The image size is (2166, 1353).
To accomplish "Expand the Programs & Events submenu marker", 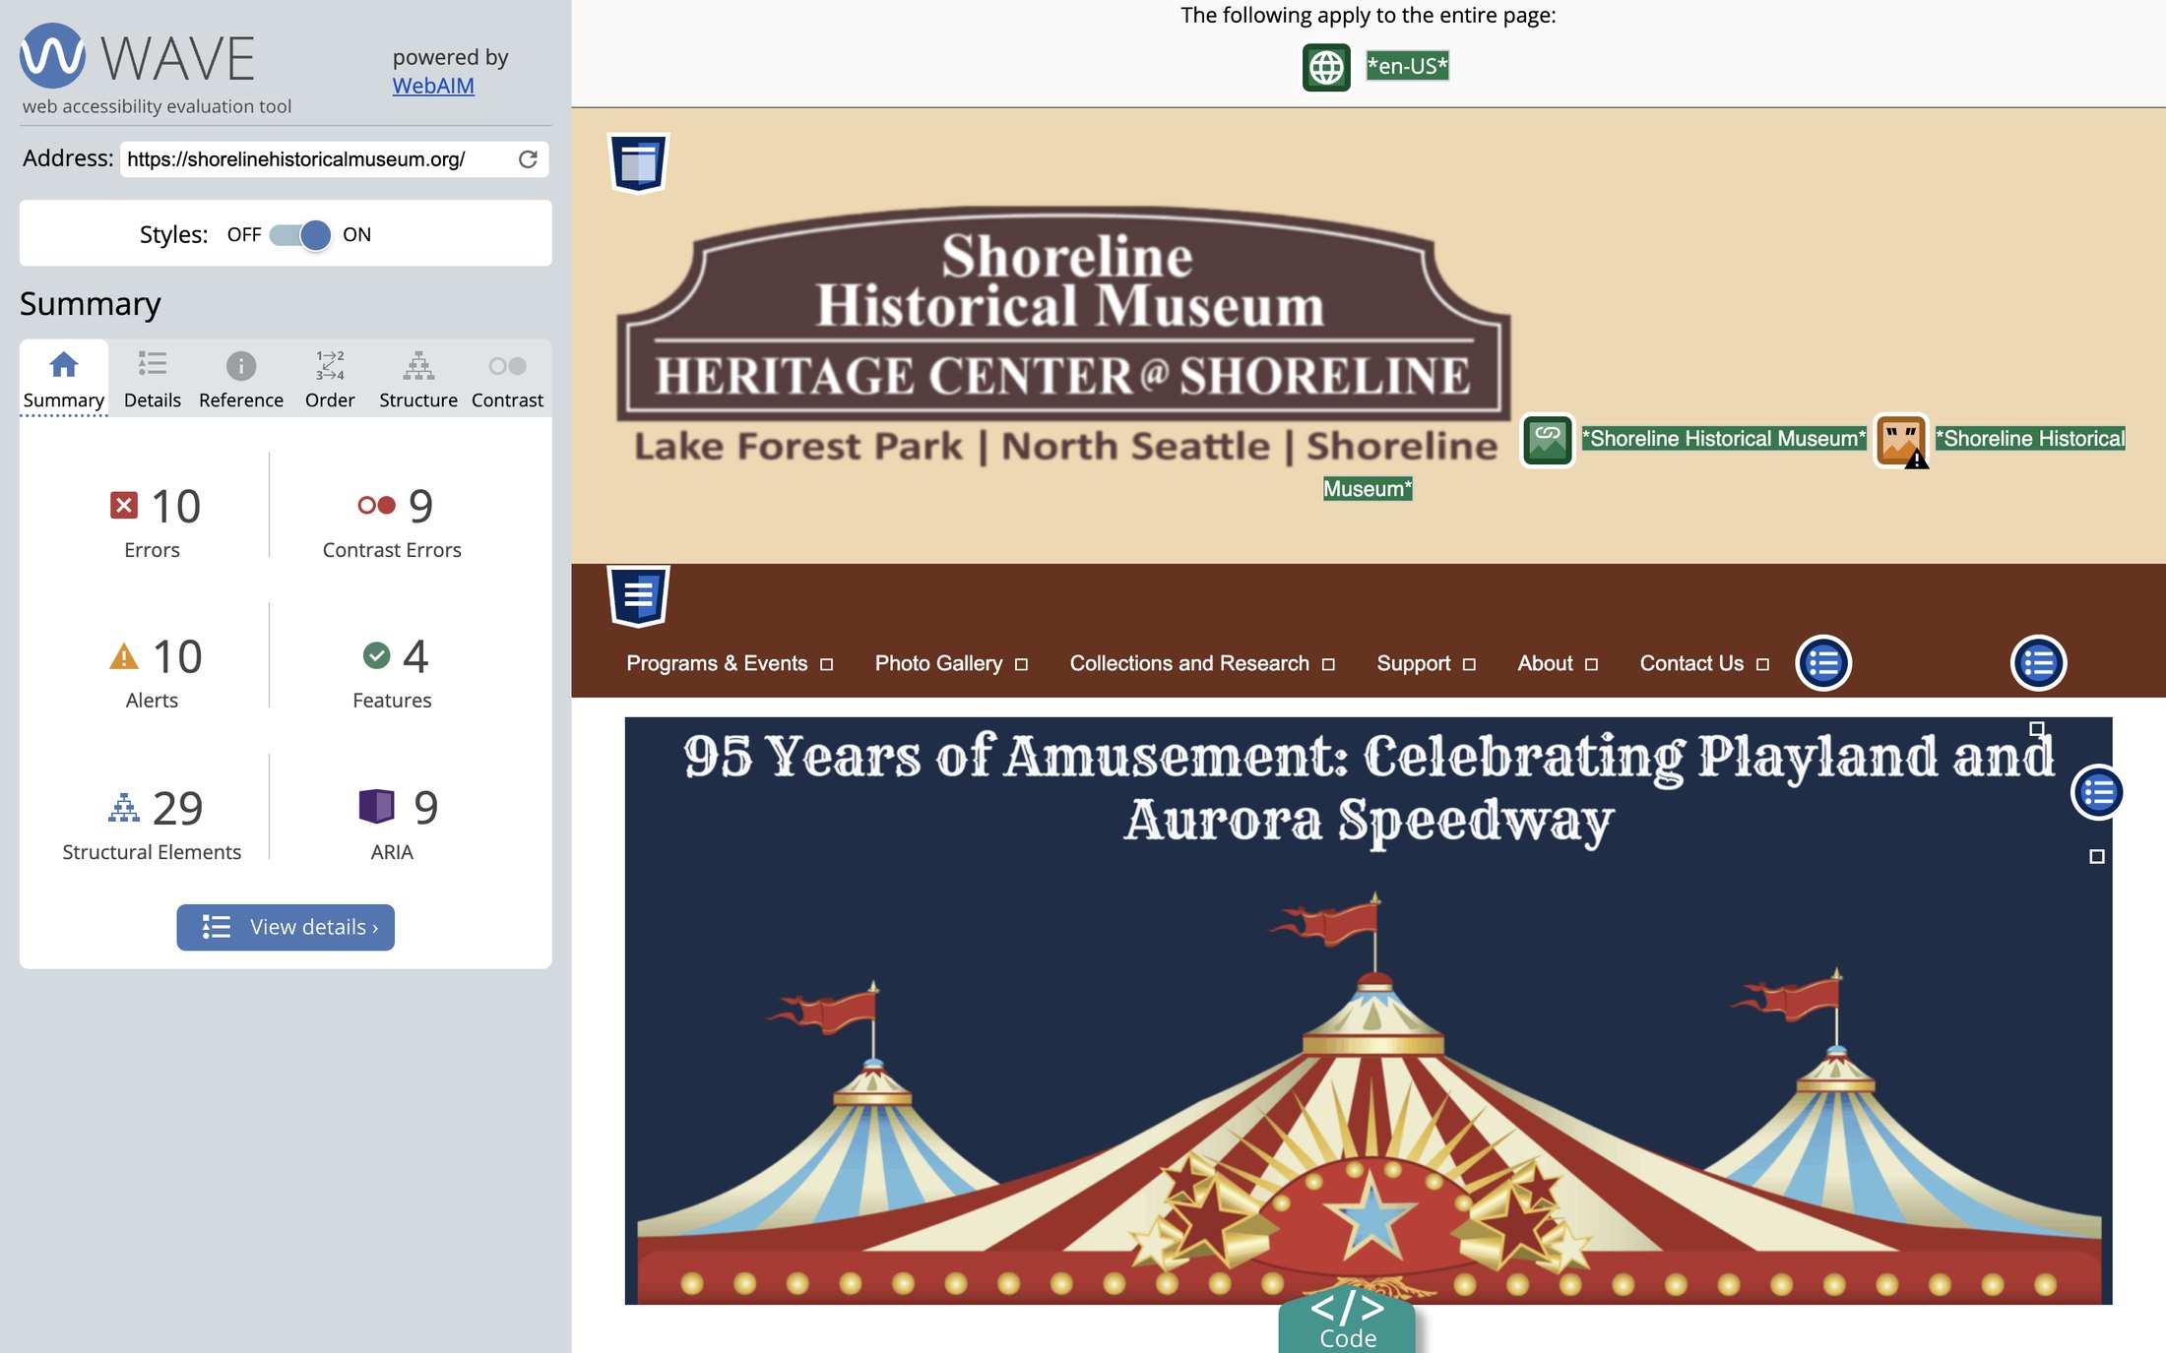I will pos(827,664).
